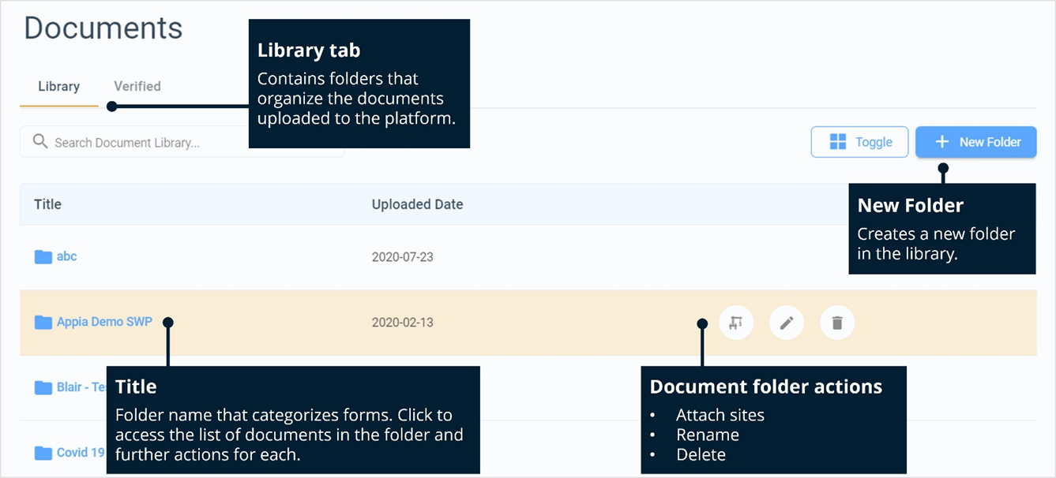Image resolution: width=1056 pixels, height=478 pixels.
Task: Click the trash icon to delete Appia Demo SWP
Action: (x=836, y=323)
